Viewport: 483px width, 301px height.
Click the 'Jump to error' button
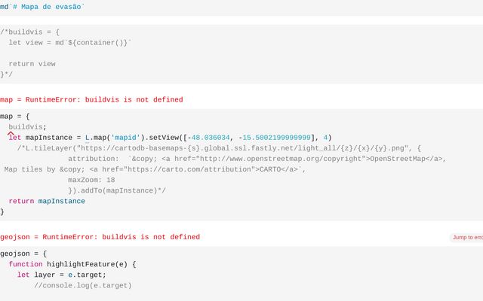(x=467, y=237)
